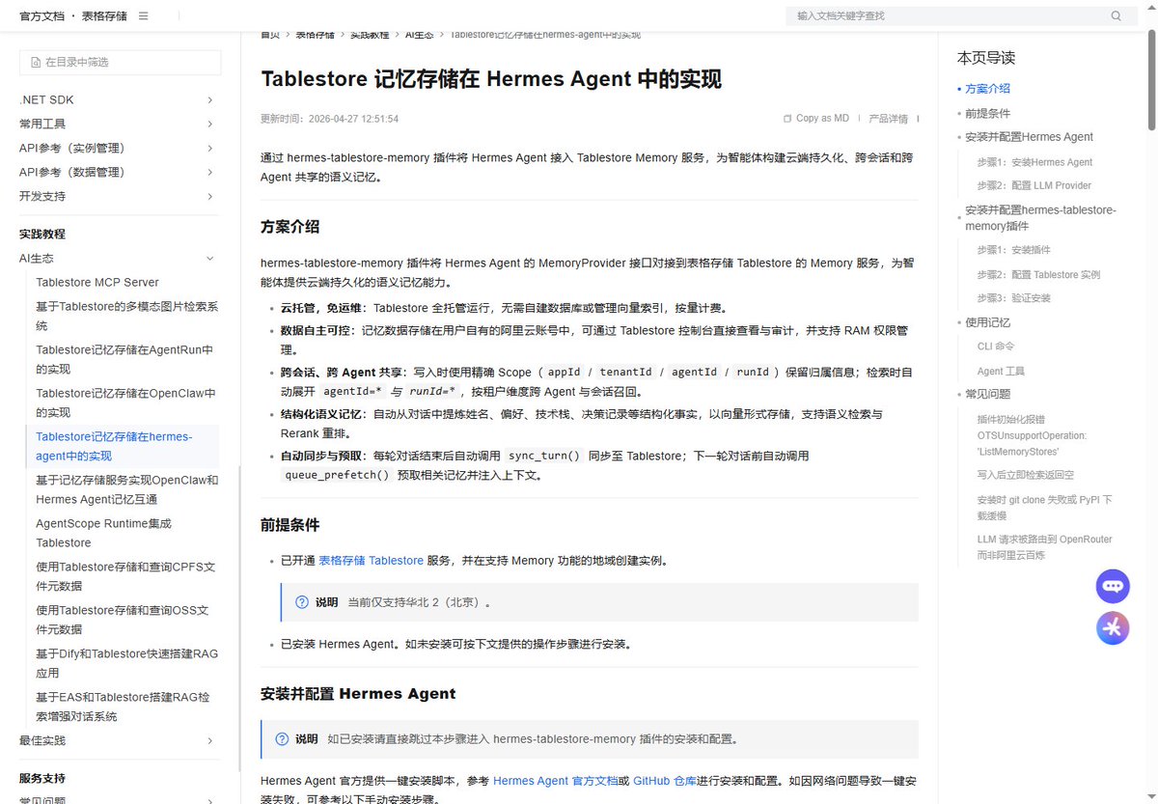Open OpenClaw和Hermes Agent记忆互通 article
The image size is (1158, 804).
pyautogui.click(x=127, y=490)
